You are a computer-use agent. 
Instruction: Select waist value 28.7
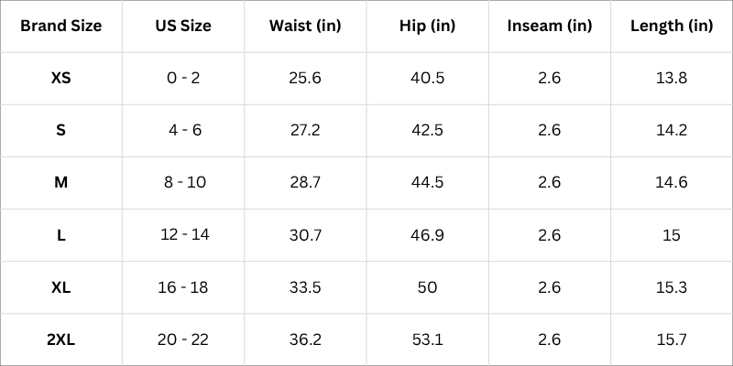pos(305,182)
